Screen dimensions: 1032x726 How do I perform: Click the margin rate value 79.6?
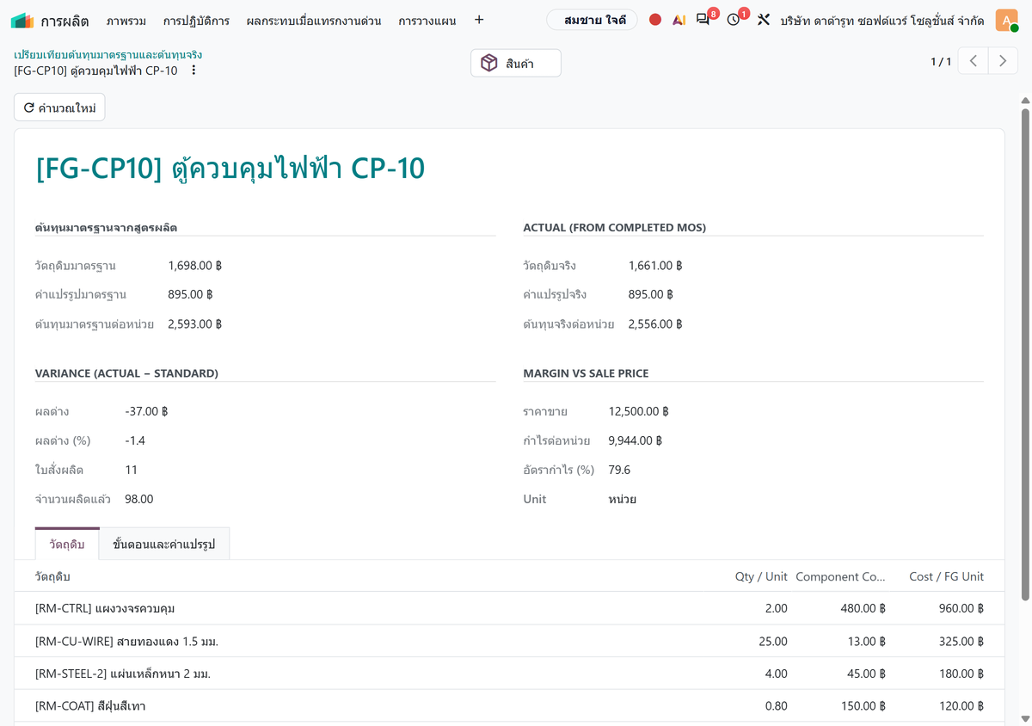click(619, 470)
